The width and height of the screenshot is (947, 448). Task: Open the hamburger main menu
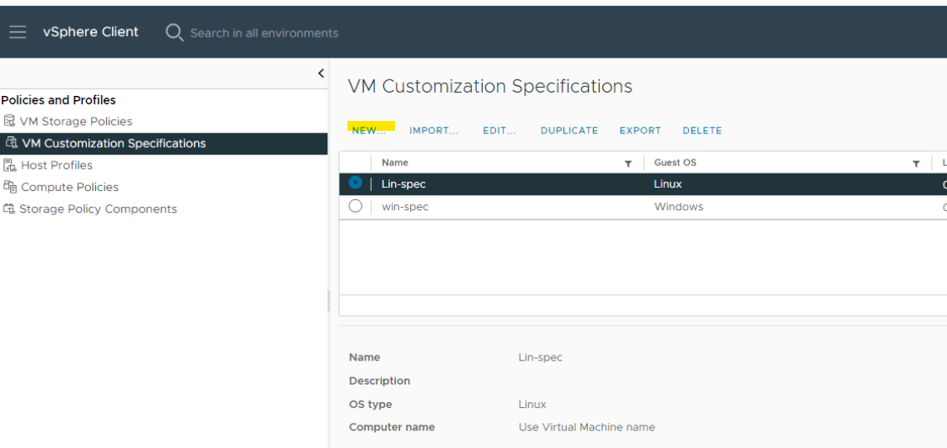tap(18, 32)
